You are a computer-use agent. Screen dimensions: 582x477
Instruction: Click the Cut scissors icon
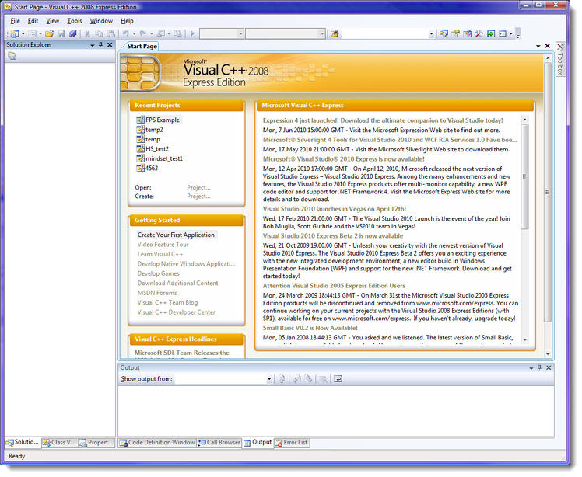[88, 33]
